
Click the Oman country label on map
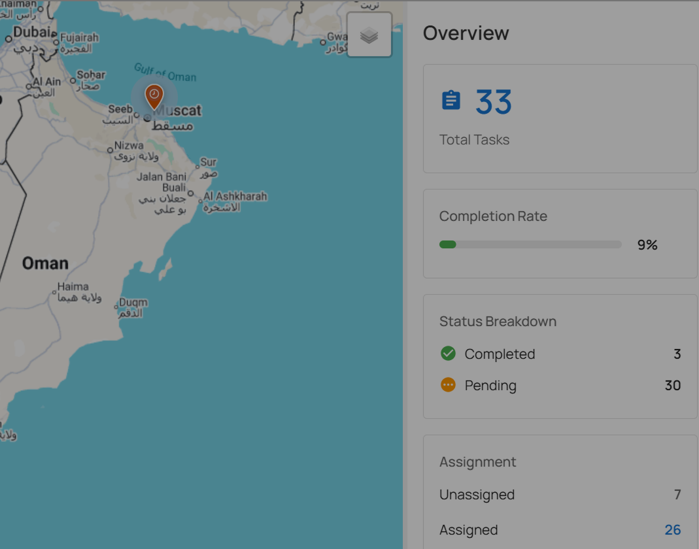[46, 263]
